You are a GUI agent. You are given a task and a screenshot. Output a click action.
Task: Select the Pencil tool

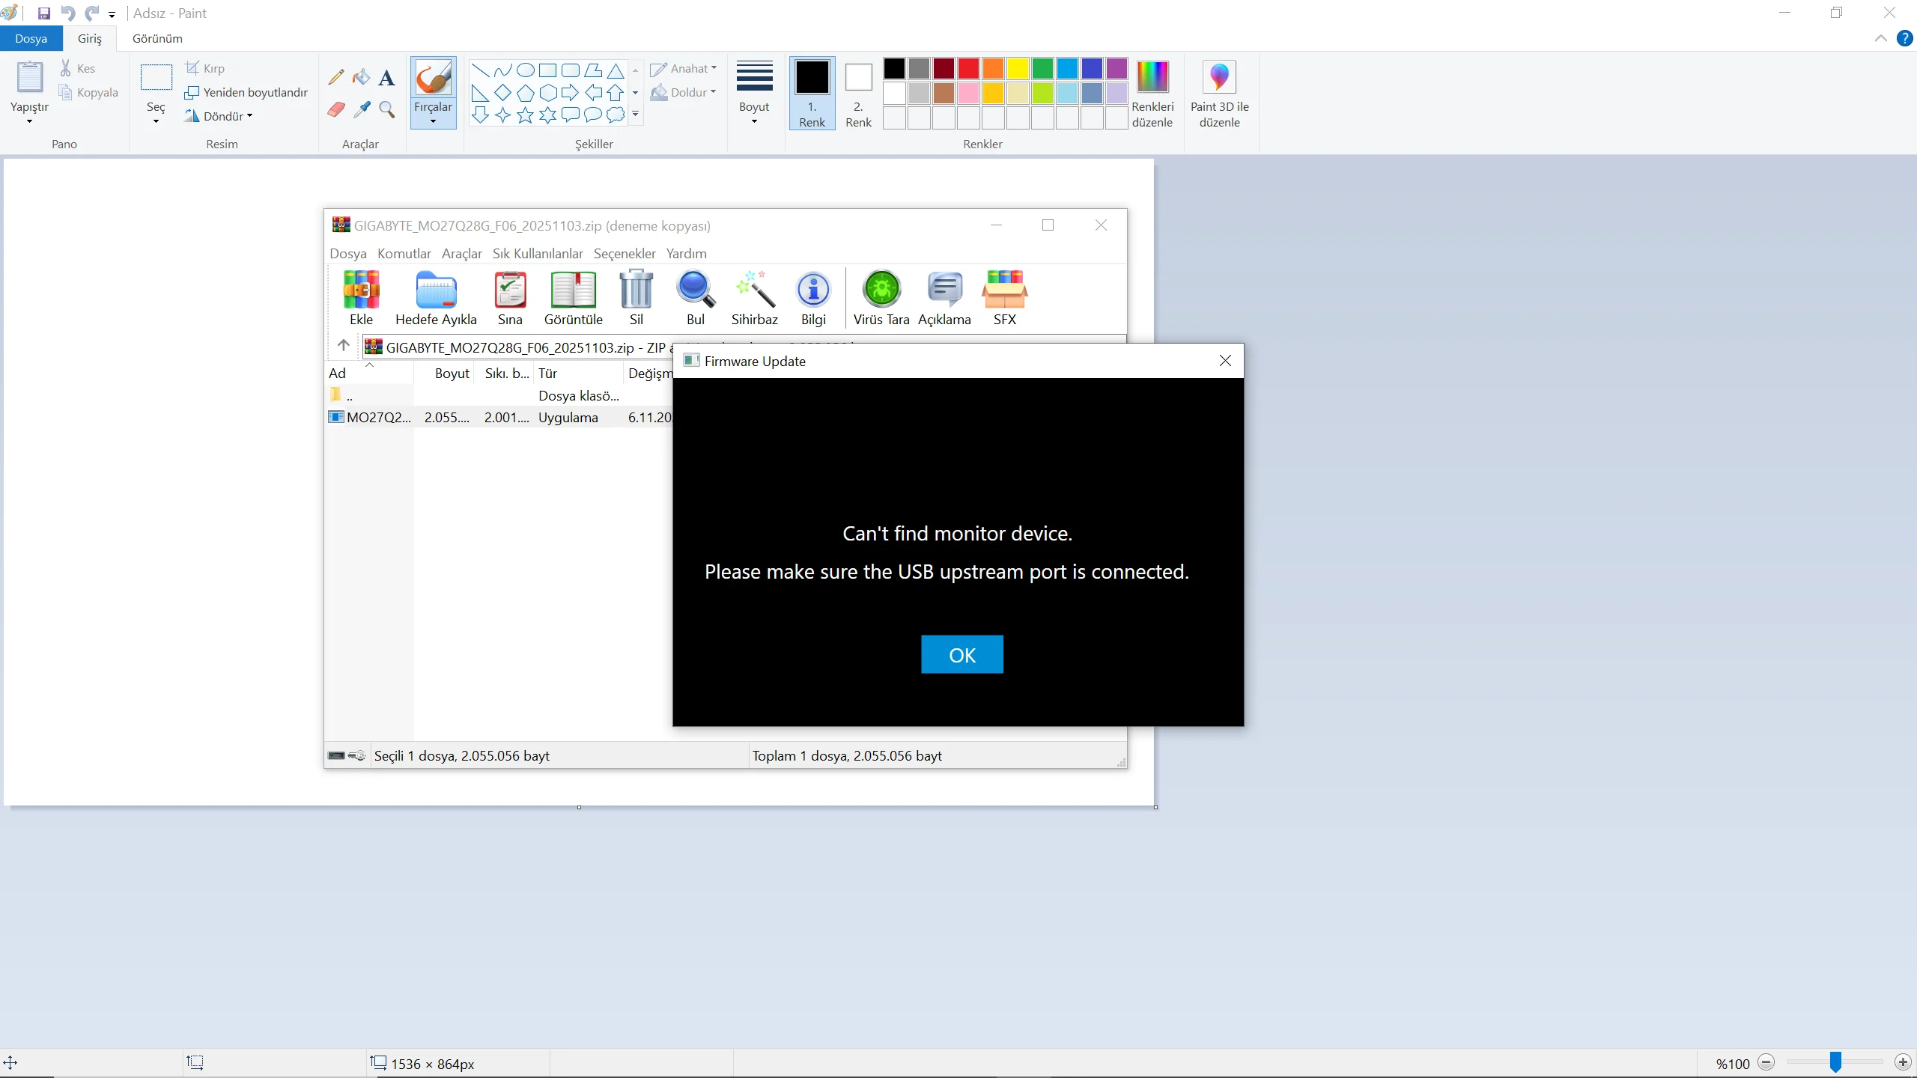336,77
